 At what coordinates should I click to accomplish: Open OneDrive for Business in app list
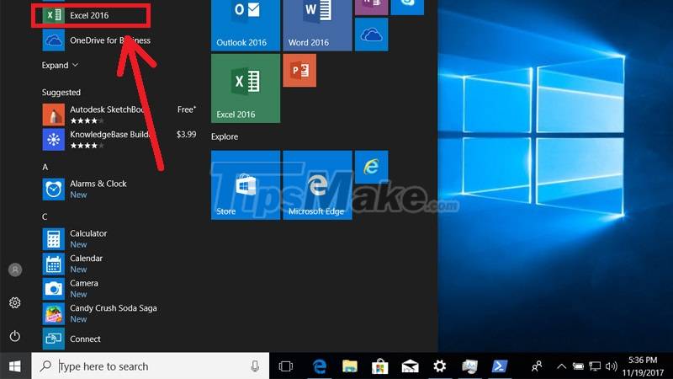[120, 40]
